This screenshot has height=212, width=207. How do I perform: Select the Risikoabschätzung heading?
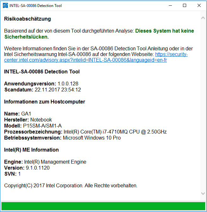pyautogui.click(x=27, y=19)
